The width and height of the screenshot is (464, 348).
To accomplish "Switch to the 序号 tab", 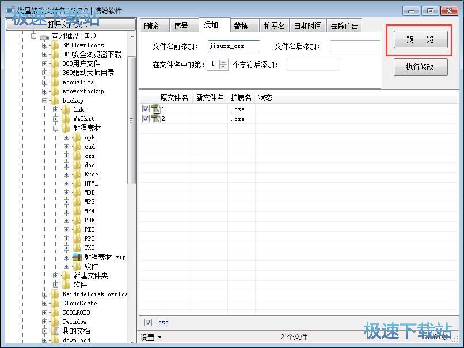I will [x=184, y=26].
